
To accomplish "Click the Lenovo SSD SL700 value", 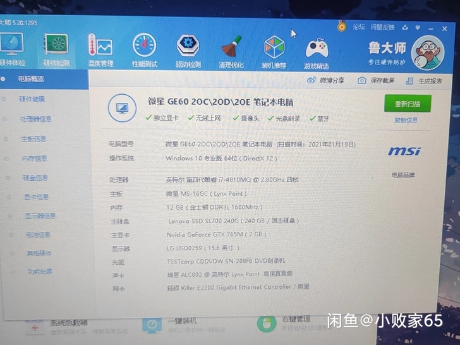I will click(x=233, y=221).
